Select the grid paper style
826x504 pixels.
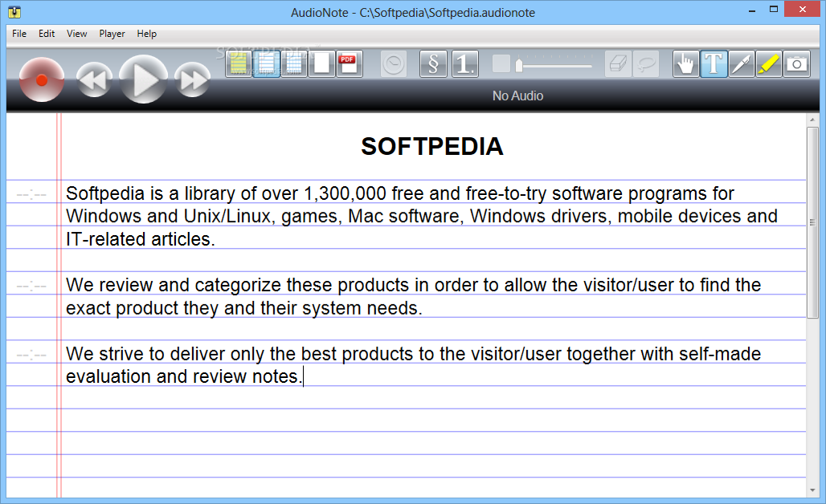point(294,64)
